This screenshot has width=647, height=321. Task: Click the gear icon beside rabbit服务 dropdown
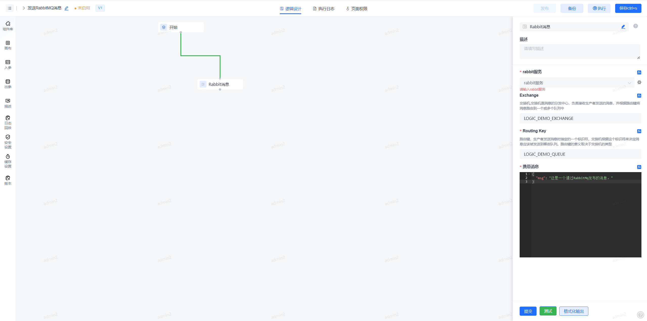click(x=639, y=82)
